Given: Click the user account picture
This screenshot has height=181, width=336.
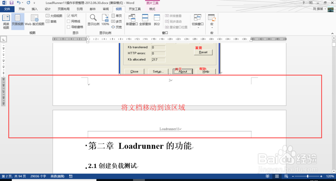Looking at the screenshot, I should click(330, 9).
